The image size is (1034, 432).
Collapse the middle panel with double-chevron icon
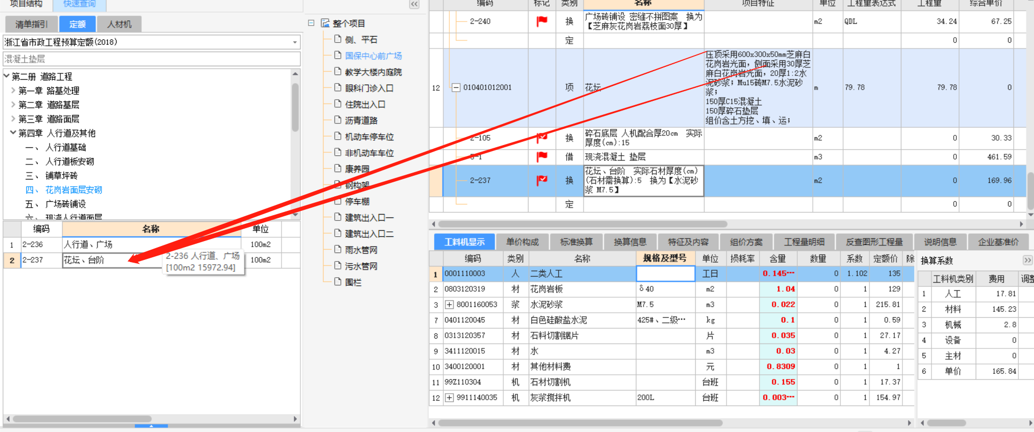414,4
